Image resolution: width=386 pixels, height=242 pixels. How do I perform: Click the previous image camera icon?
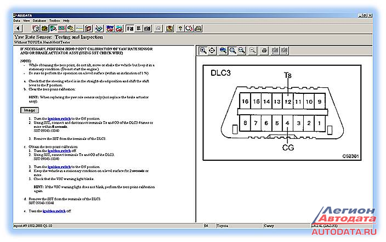tap(275, 50)
